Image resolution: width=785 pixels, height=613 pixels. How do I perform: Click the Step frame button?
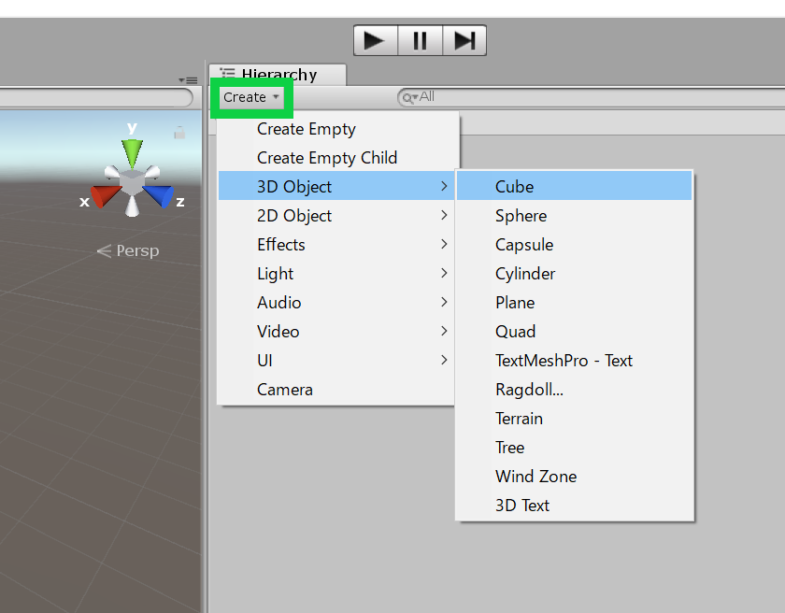coord(464,40)
